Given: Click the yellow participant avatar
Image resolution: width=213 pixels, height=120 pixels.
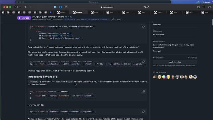Looking at the screenshot, I should (x=168, y=77).
